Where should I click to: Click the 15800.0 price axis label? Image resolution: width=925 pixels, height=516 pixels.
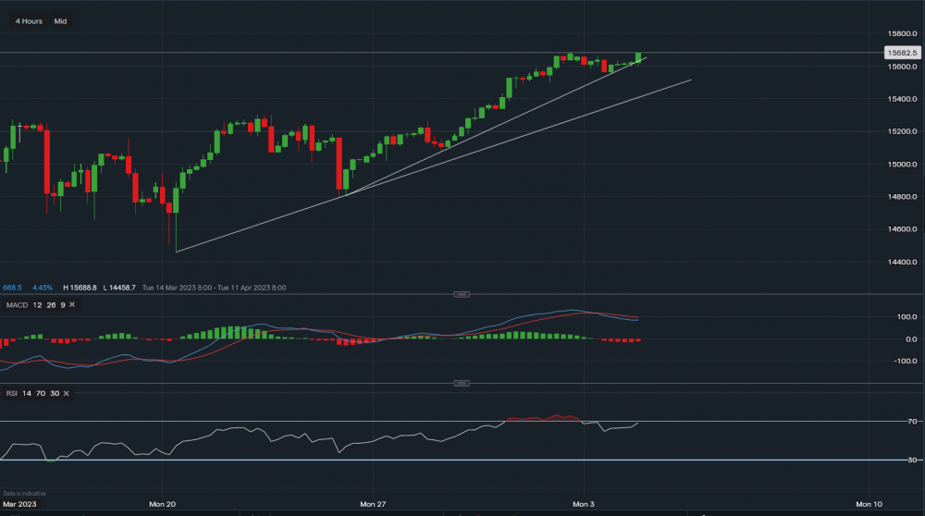click(x=903, y=33)
